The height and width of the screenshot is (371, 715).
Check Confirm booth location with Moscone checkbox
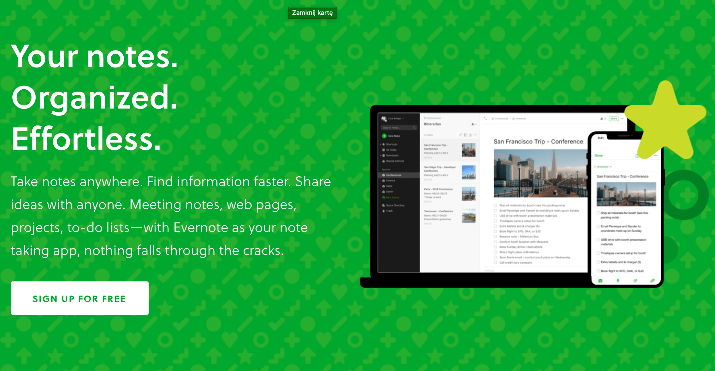pyautogui.click(x=495, y=242)
